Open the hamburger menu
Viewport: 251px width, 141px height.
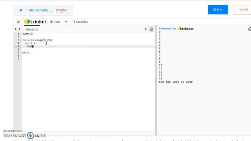[x=18, y=22]
